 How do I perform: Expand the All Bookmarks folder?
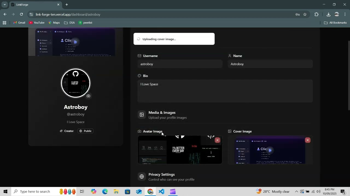pyautogui.click(x=335, y=23)
